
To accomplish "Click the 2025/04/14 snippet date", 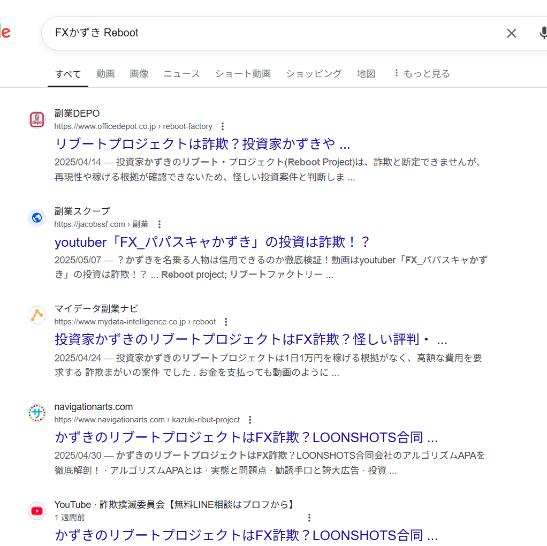I will 78,162.
